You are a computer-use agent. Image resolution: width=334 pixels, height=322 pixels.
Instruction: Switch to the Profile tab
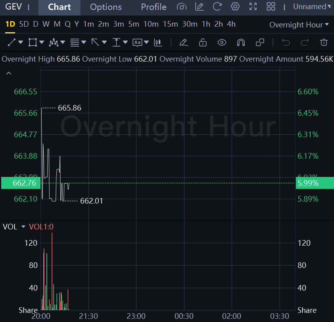(154, 7)
